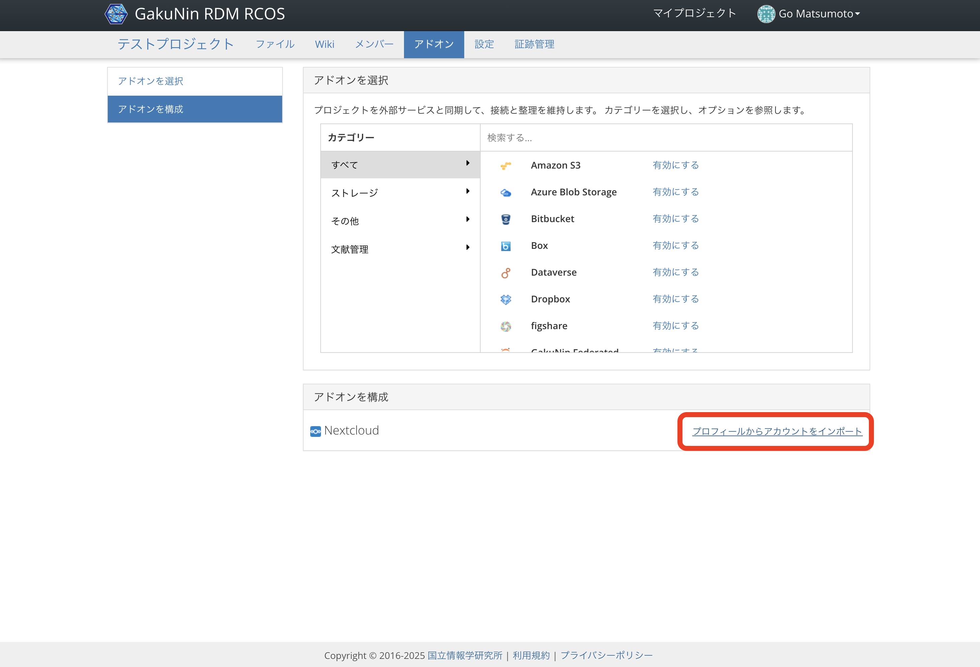Click the Amazon S3 addon icon

(506, 166)
